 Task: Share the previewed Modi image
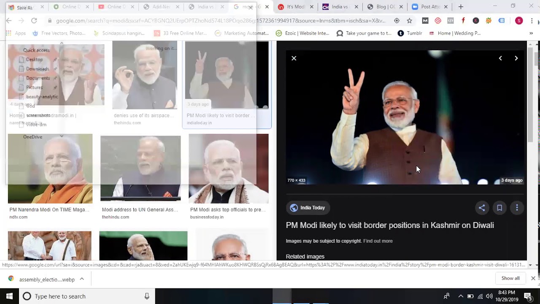pos(482,208)
